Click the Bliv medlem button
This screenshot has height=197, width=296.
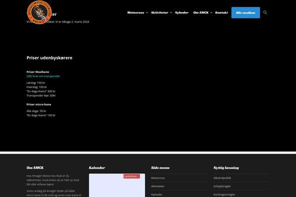click(x=246, y=13)
